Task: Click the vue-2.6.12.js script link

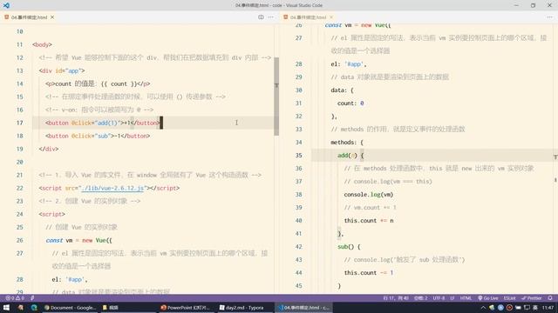Action: [112, 188]
